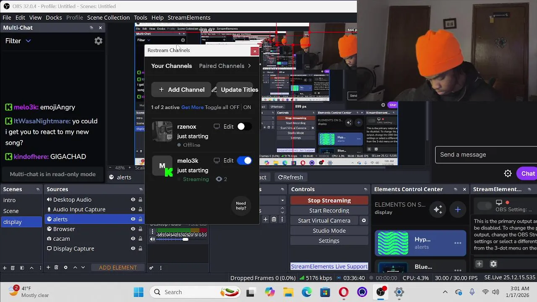Remove selected scene with trash icon
Screen dimensions: 537x302
tap(13, 268)
